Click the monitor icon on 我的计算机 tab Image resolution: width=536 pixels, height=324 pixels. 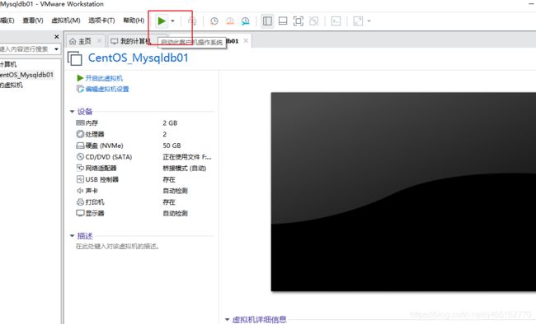coord(114,41)
